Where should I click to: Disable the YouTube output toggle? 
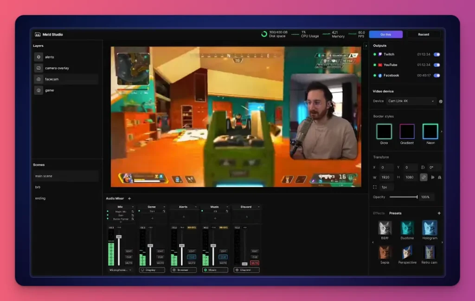436,65
